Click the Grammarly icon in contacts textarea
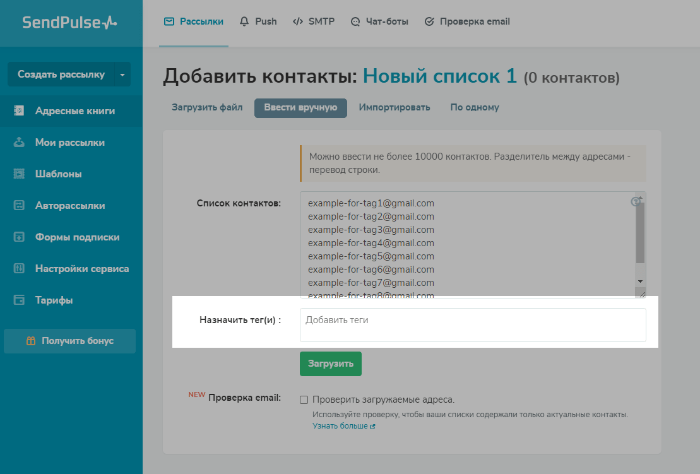700x474 pixels. 636,201
